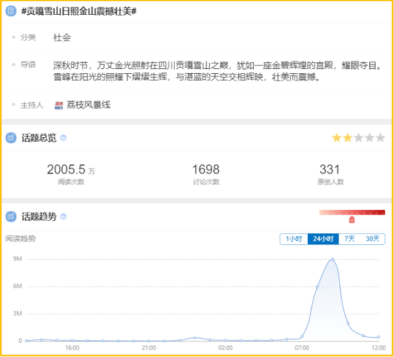
Task: Open the help tooltip next to 话题总览
Action: 63,138
